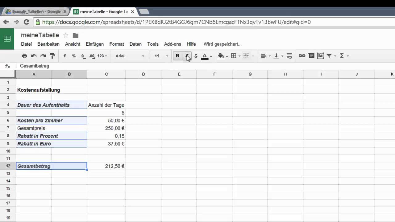The height and width of the screenshot is (222, 395).
Task: Open horizontal align icon
Action: click(x=264, y=56)
